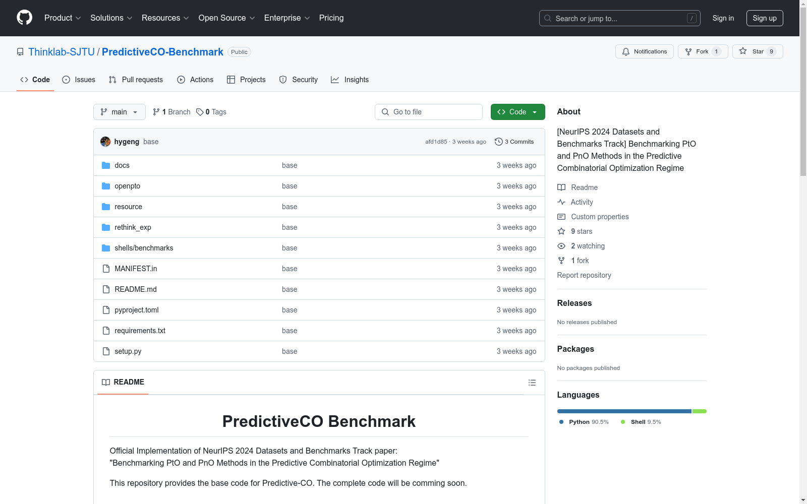This screenshot has height=504, width=807.
Task: Open the Security tab
Action: tap(299, 80)
